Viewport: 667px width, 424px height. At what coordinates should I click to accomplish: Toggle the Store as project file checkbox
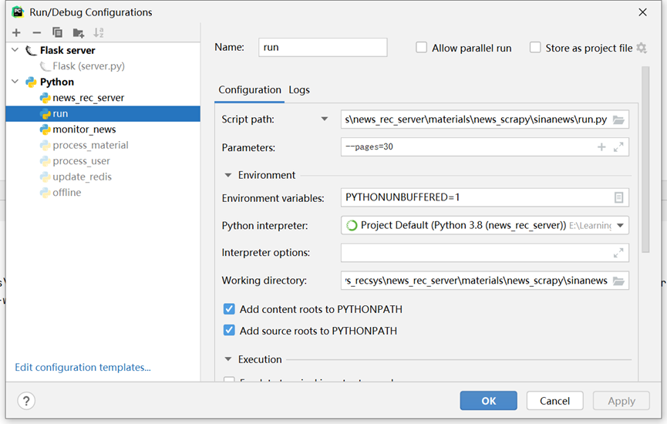pyautogui.click(x=535, y=48)
